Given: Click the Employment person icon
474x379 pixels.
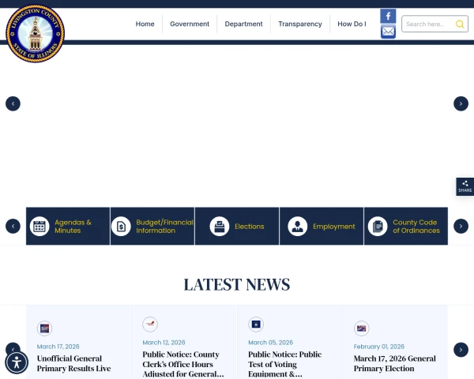Looking at the screenshot, I should pos(298,226).
